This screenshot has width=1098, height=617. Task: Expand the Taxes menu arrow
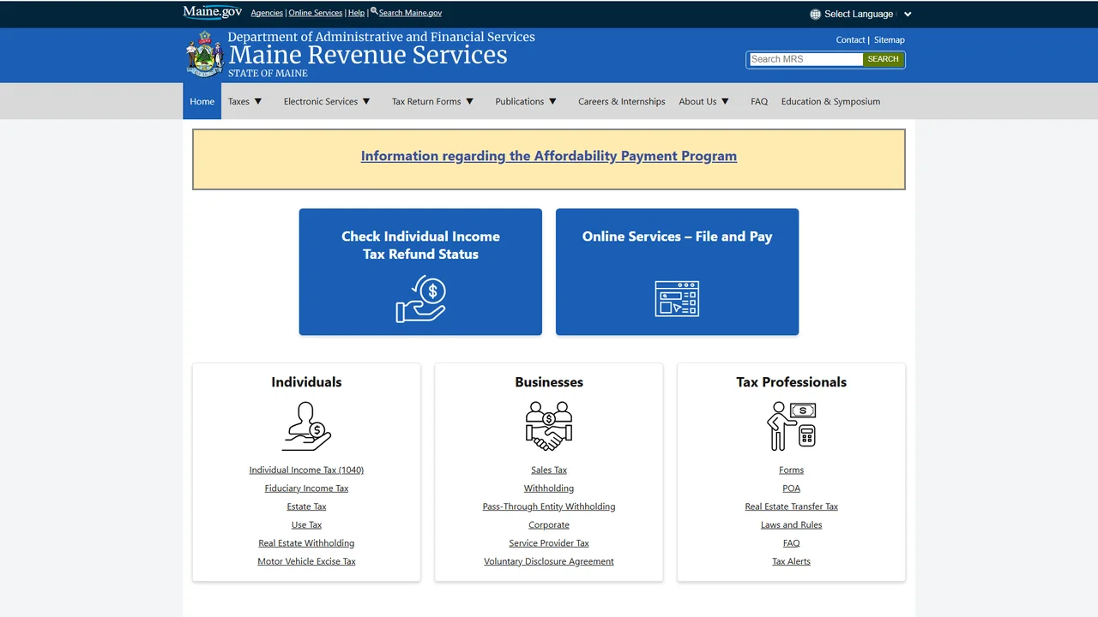(x=257, y=101)
